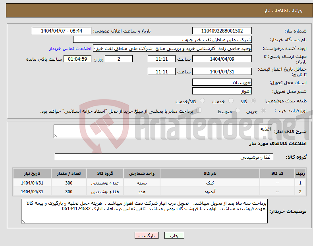Click the عدد unit cell

pos(142,192)
